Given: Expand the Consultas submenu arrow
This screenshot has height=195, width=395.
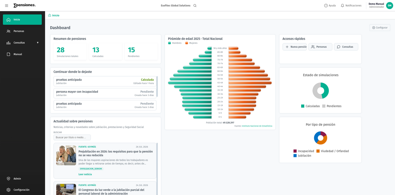Looking at the screenshot, I should click(38, 43).
